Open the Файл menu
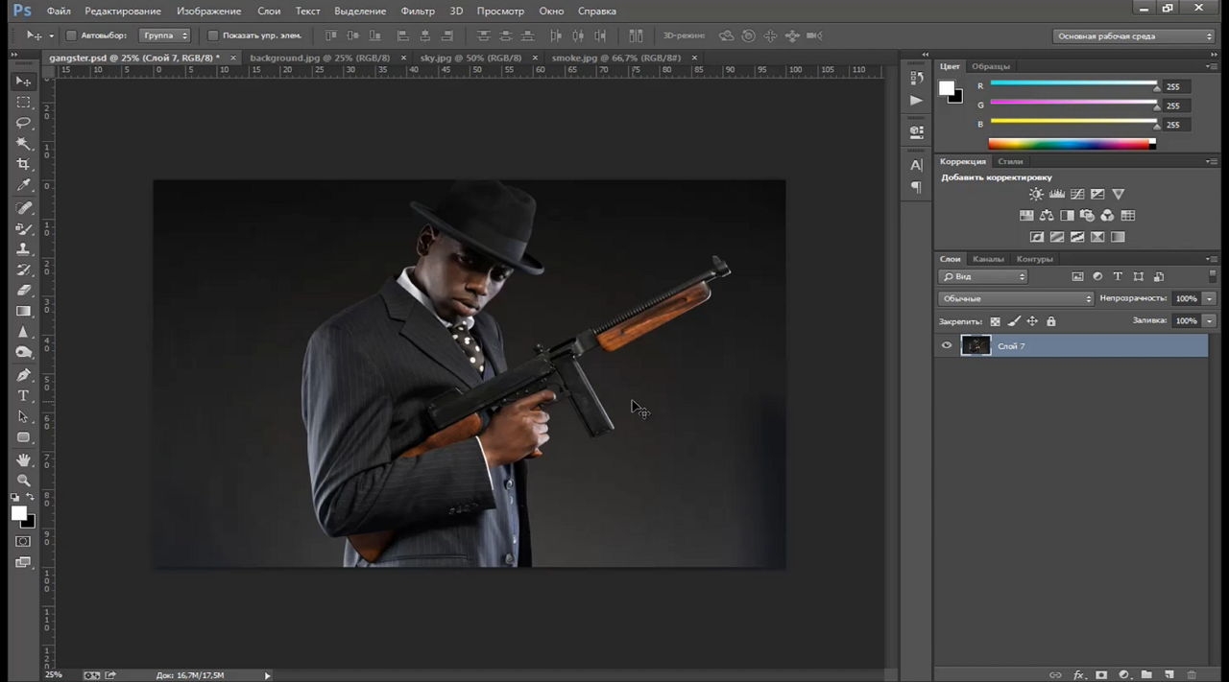Image resolution: width=1229 pixels, height=682 pixels. [59, 11]
